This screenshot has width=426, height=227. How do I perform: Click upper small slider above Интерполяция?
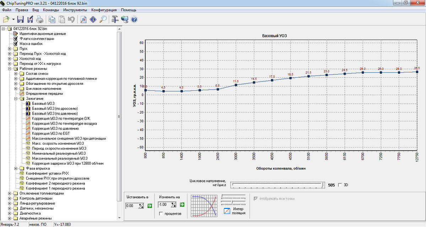pos(233,196)
